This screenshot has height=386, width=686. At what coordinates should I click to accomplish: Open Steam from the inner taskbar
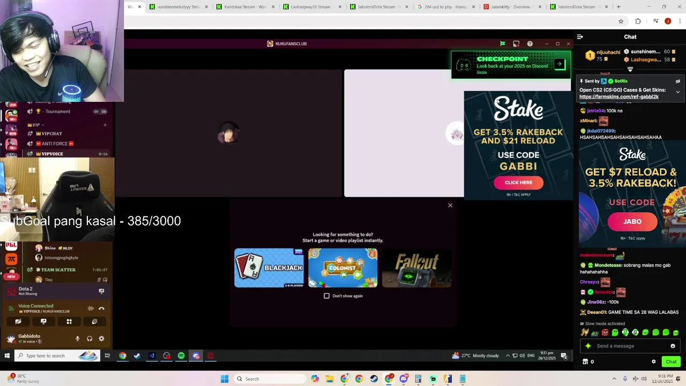pyautogui.click(x=137, y=356)
